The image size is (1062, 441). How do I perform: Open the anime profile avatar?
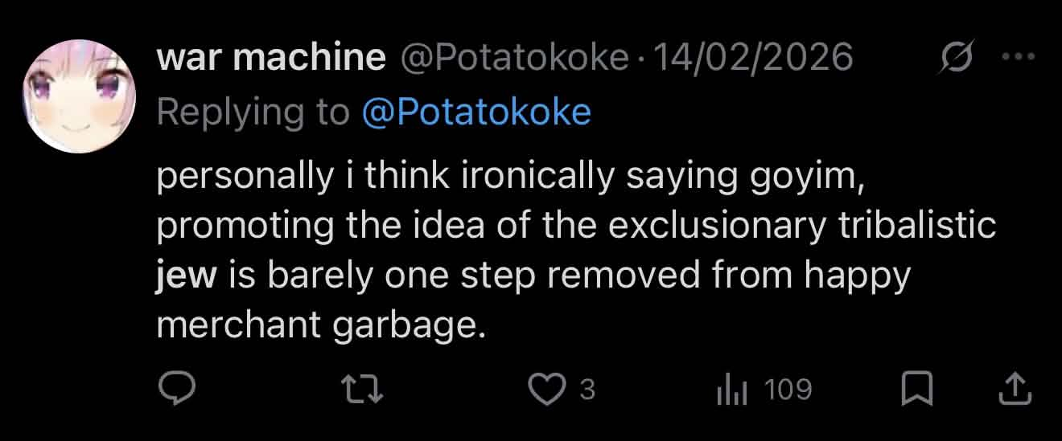pos(78,96)
